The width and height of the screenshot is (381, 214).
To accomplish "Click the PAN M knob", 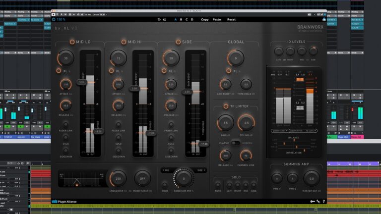I will (x=277, y=178).
